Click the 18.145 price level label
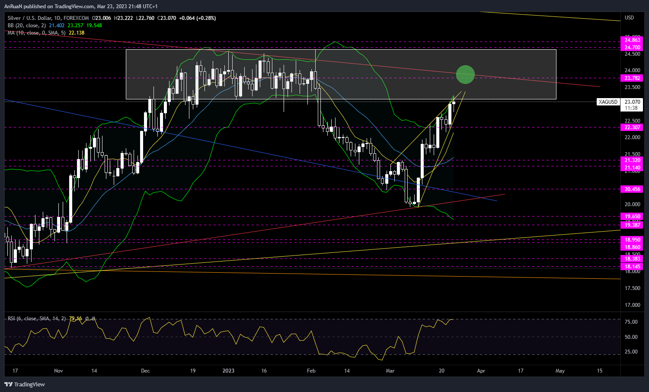 633,267
